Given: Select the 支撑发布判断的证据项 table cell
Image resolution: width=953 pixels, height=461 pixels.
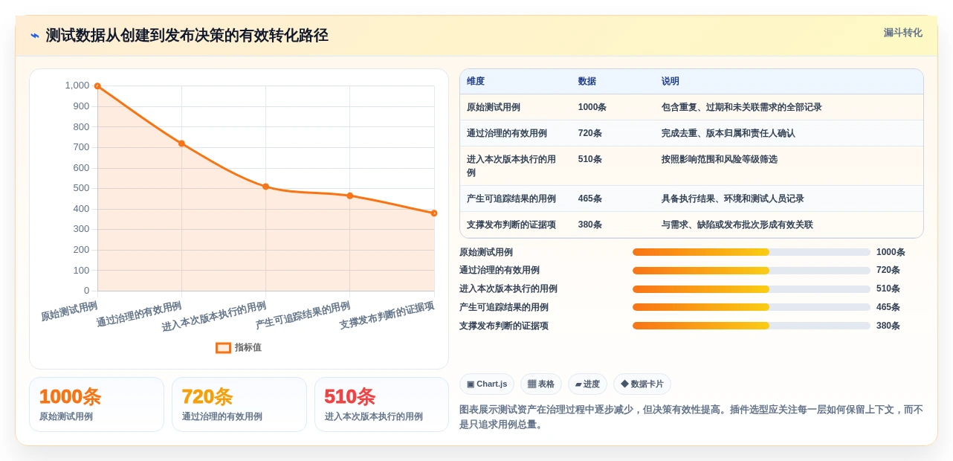Looking at the screenshot, I should click(511, 225).
